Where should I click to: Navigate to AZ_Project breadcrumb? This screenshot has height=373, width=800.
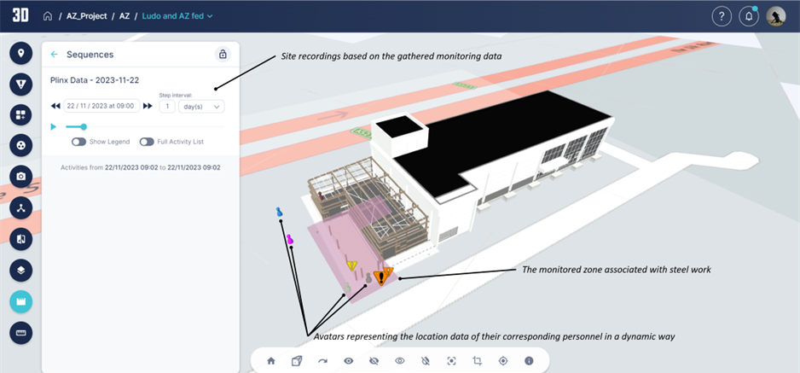pos(87,16)
